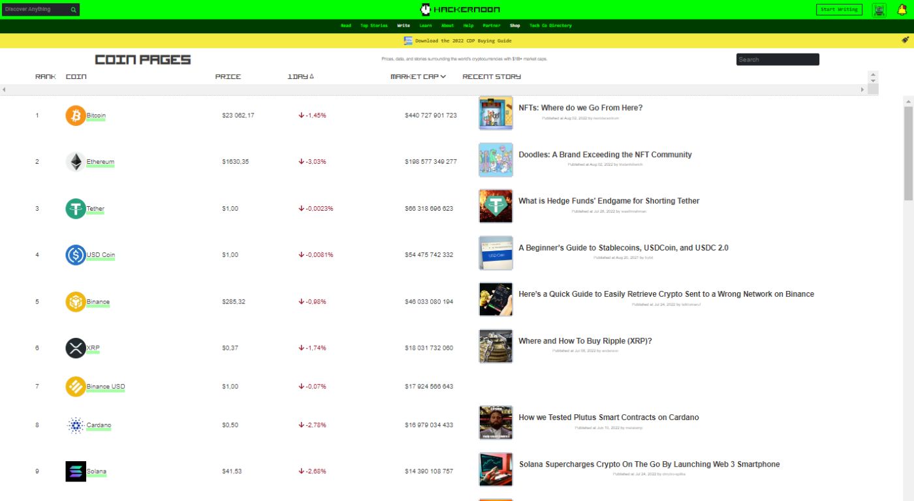The image size is (914, 501).
Task: Open the Write menu item
Action: pos(403,26)
